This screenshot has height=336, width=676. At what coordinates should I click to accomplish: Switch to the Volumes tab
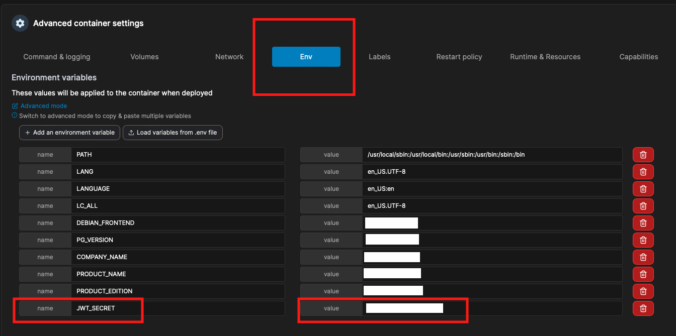144,57
